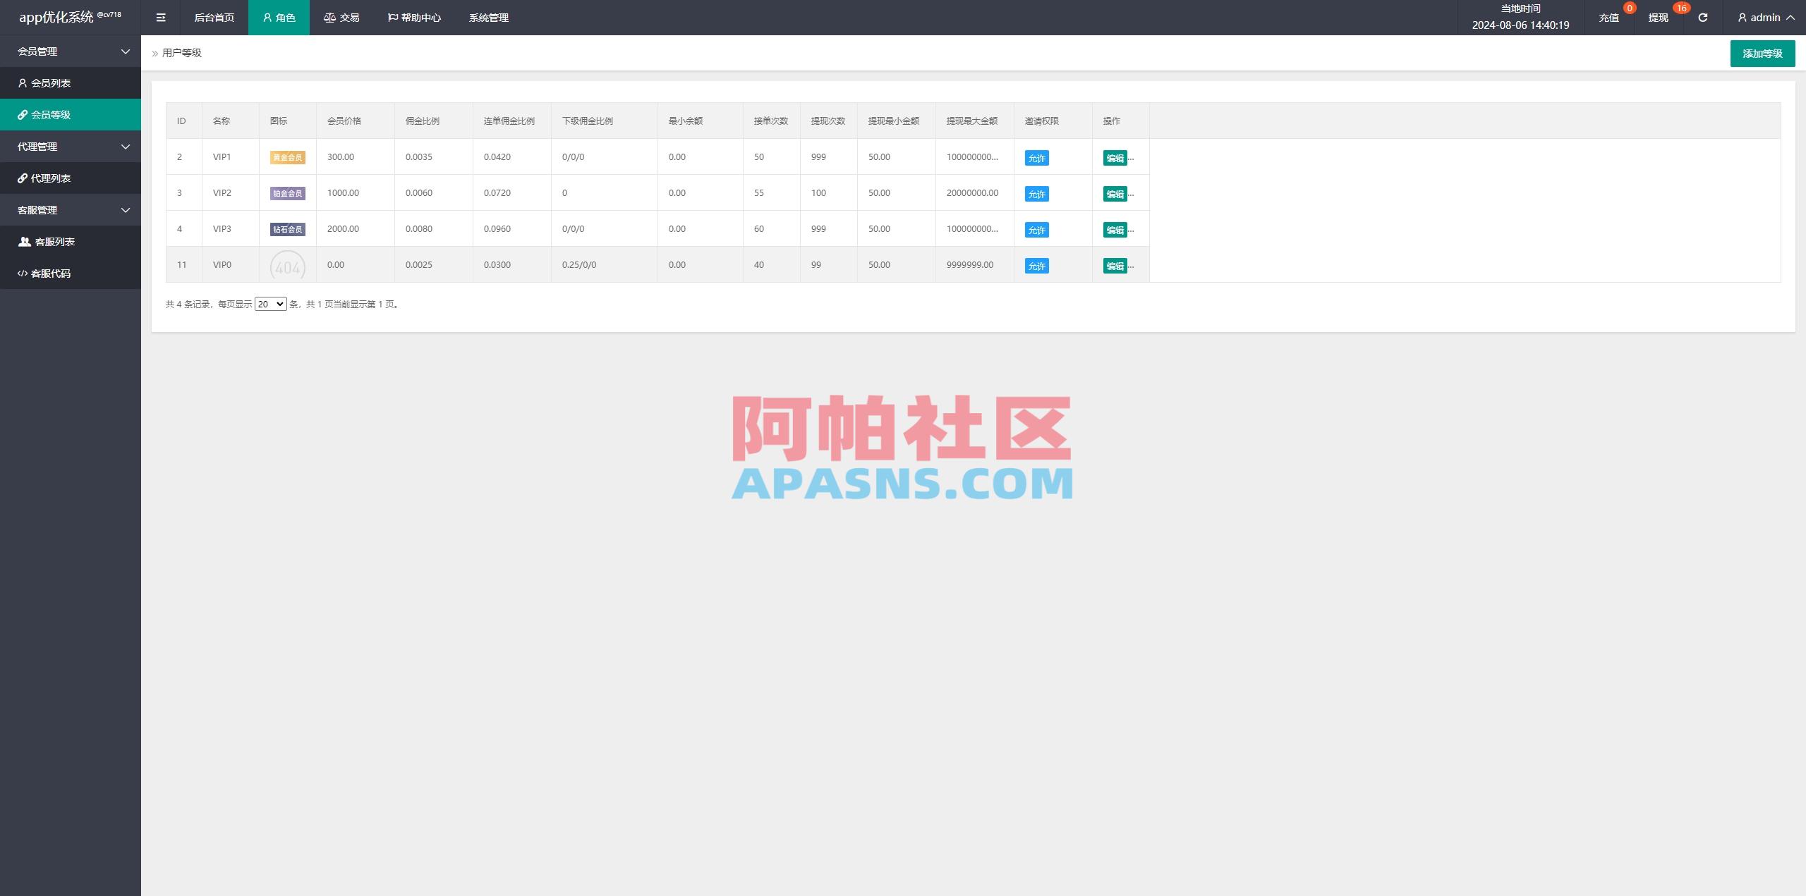This screenshot has height=896, width=1806.
Task: Open 客服代码 code icon in sidebar
Action: pos(22,273)
